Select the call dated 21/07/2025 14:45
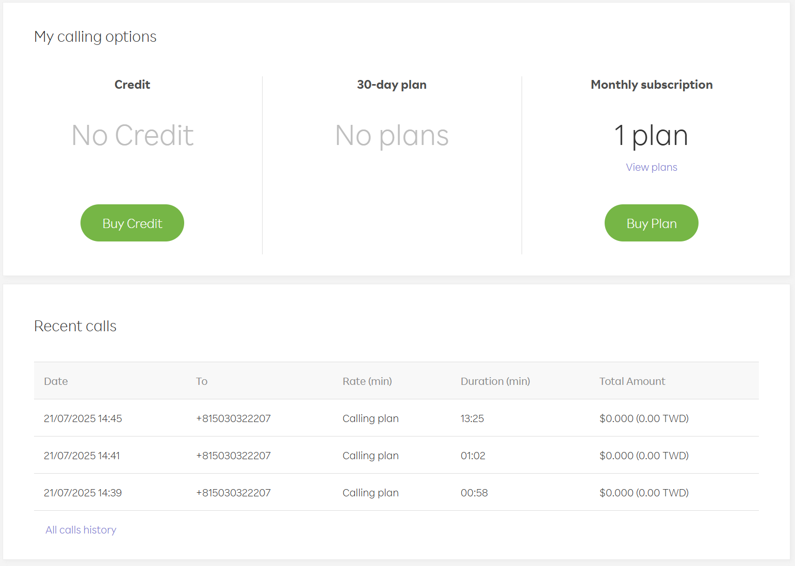This screenshot has height=566, width=795. click(x=83, y=418)
